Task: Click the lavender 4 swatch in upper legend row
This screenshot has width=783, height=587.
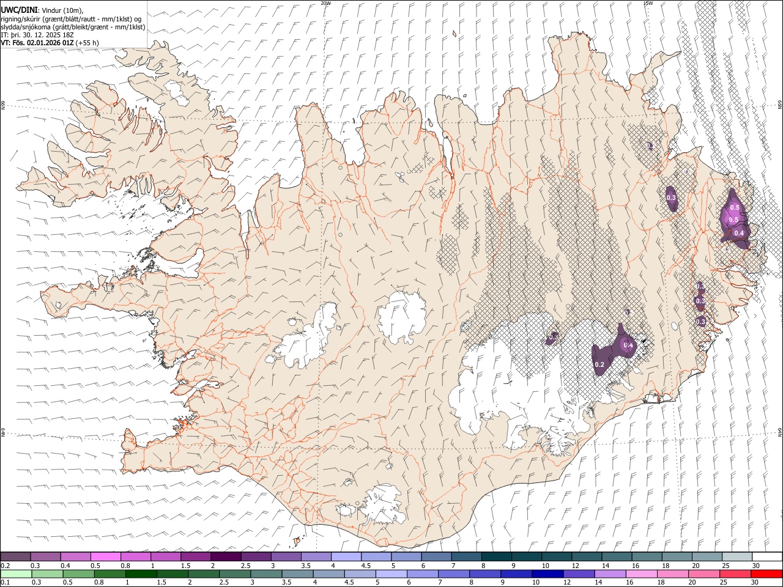Action: [x=346, y=556]
